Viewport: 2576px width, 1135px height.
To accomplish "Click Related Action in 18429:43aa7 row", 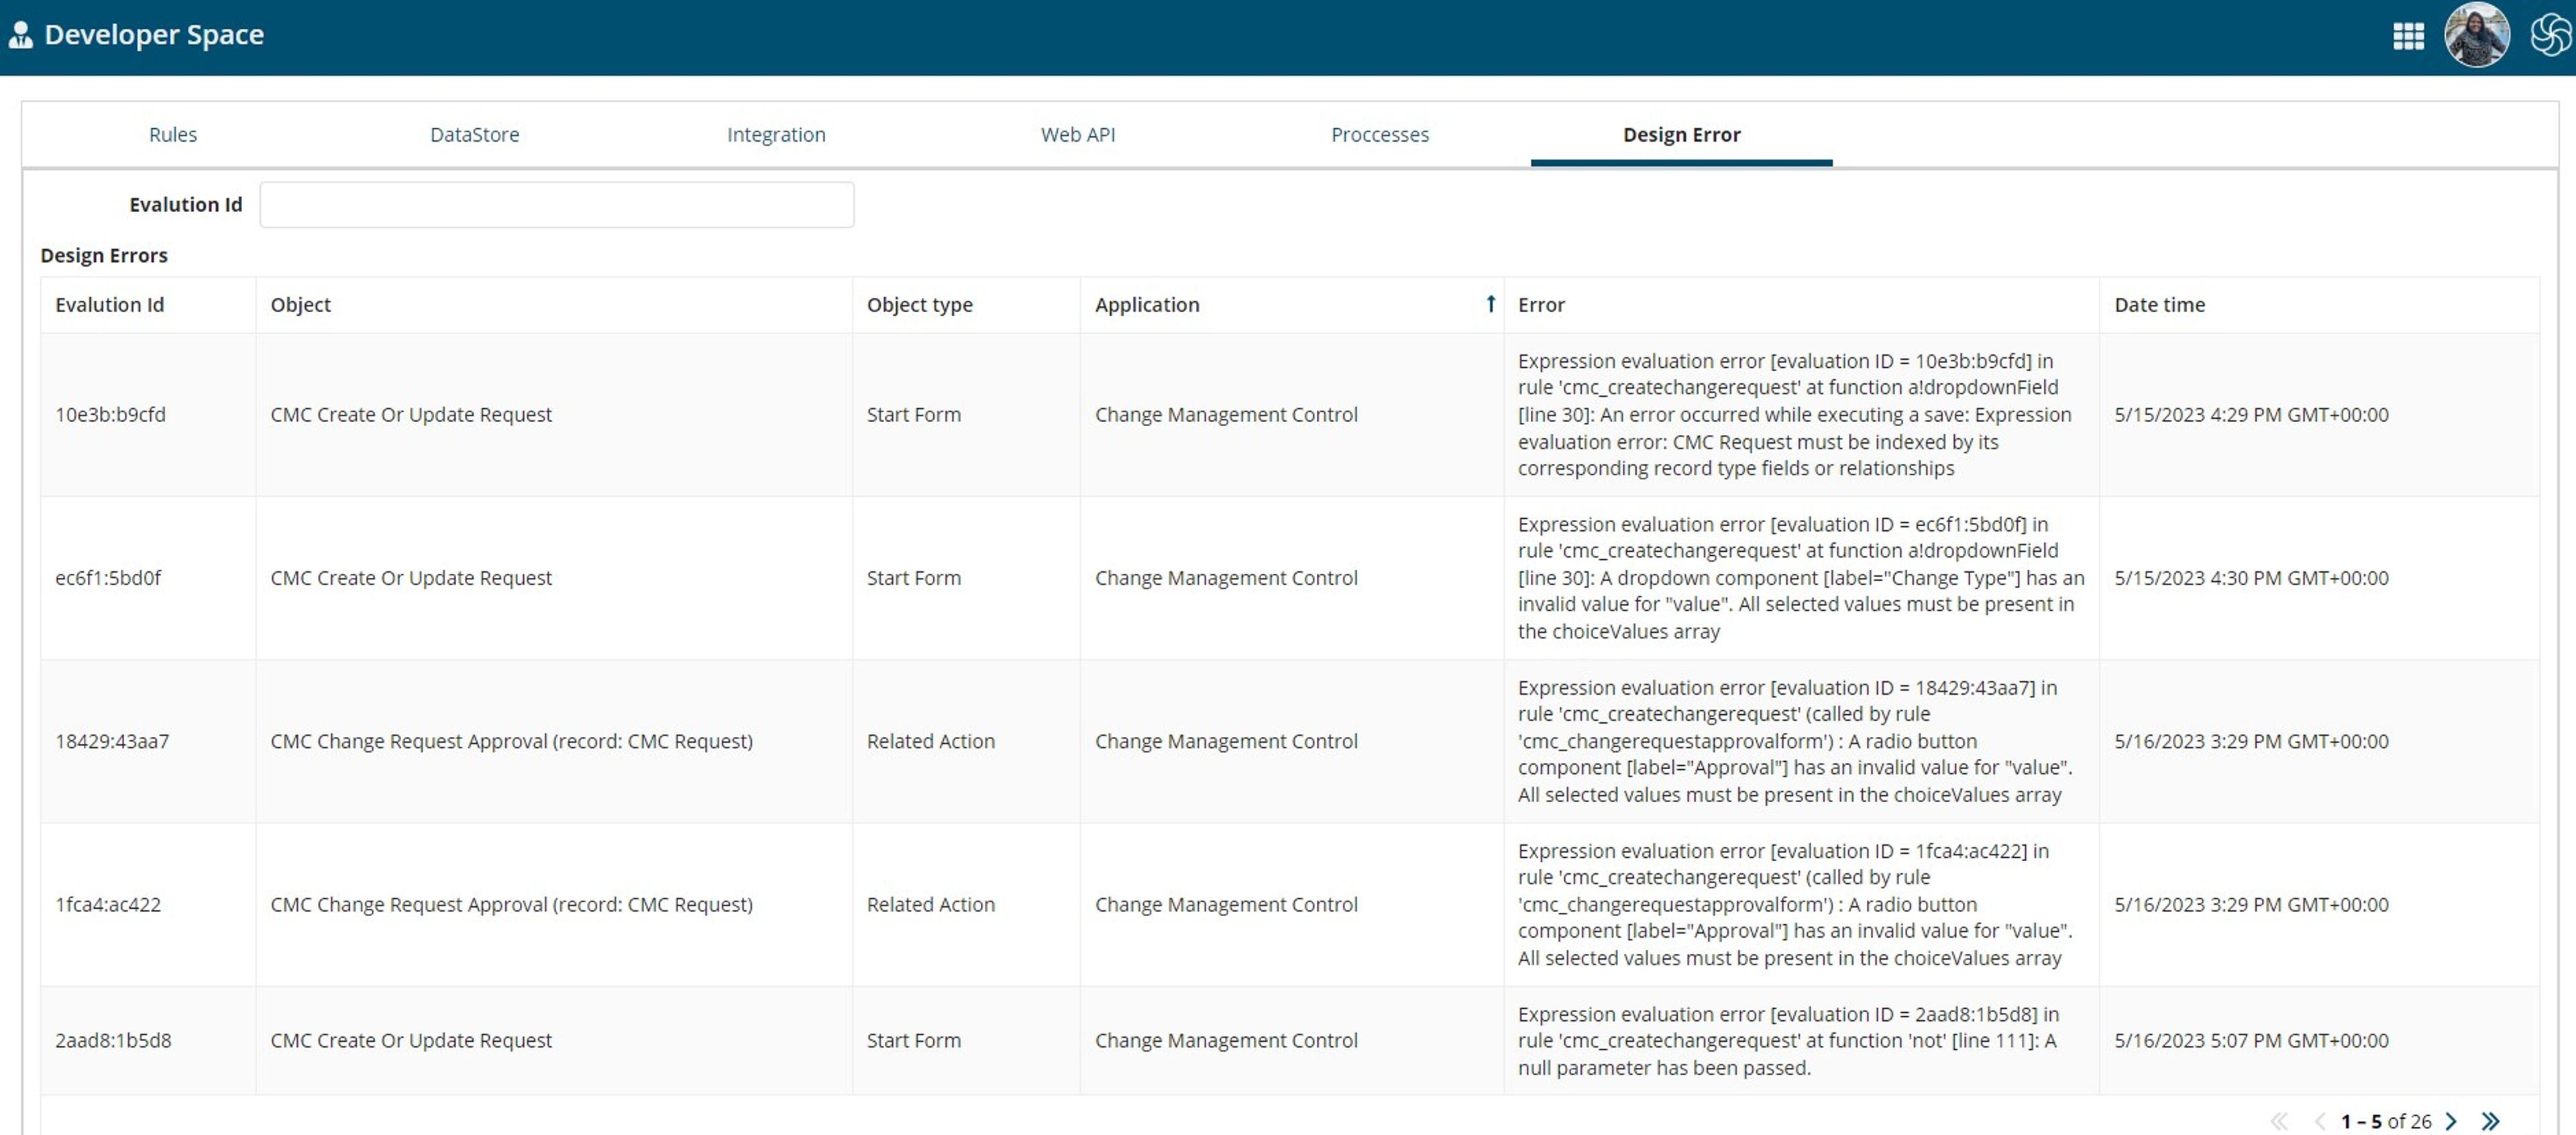I will (930, 740).
